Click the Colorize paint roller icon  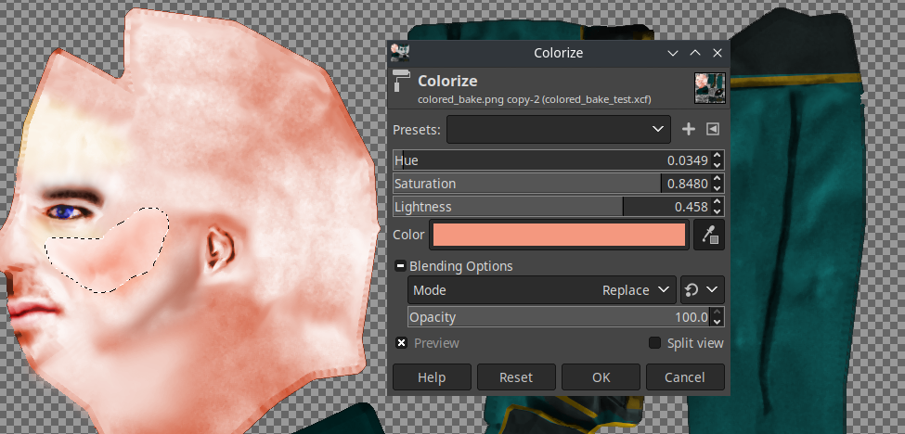tap(402, 82)
